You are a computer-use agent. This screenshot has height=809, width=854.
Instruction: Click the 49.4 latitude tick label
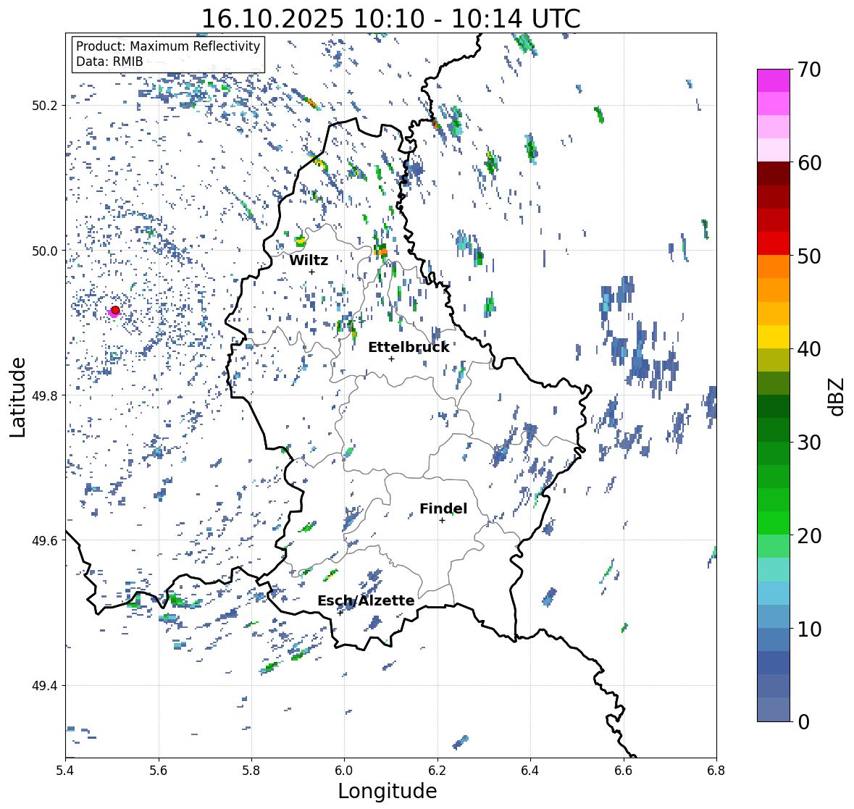coord(46,686)
